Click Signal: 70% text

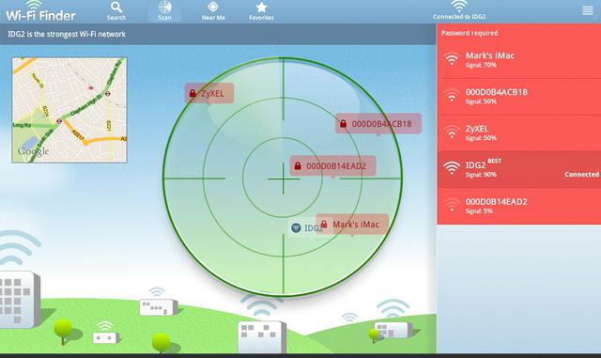click(481, 65)
